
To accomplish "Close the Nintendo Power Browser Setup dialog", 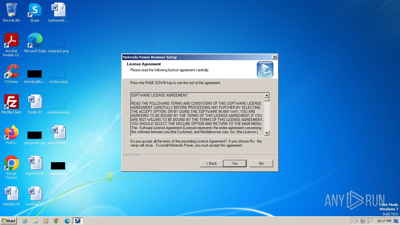I will coord(274,57).
